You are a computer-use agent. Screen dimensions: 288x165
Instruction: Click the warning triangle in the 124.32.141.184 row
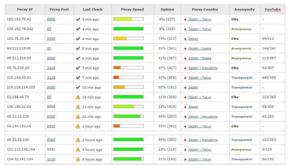pos(78,159)
